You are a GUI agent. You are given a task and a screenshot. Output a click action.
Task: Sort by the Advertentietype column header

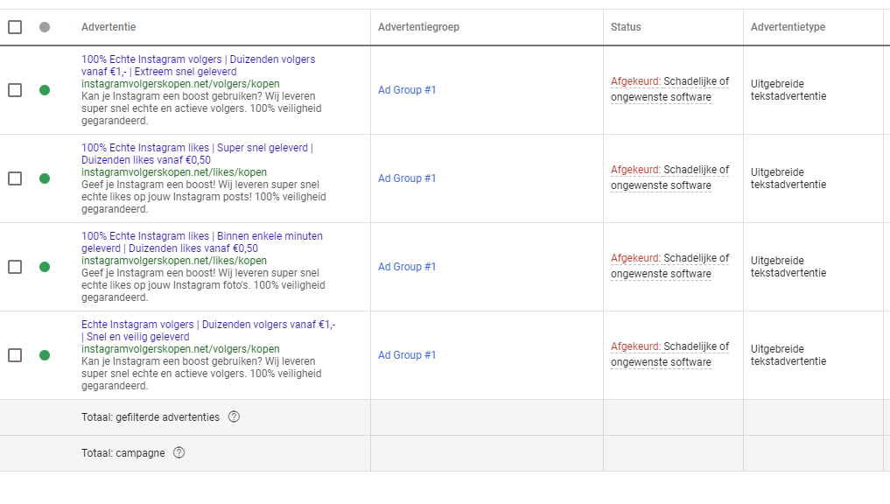pos(788,26)
